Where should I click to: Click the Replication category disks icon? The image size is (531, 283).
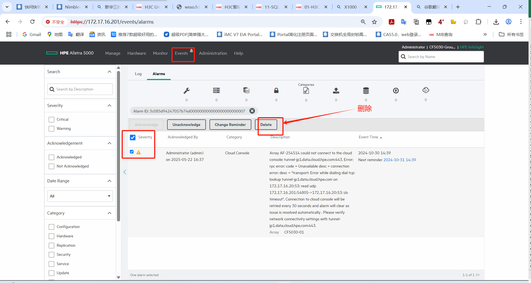(x=246, y=90)
